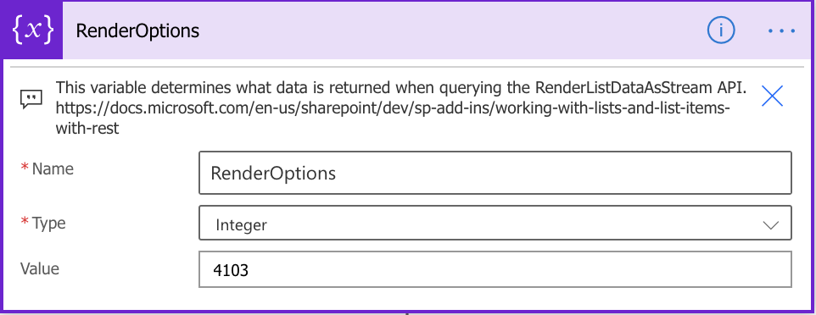Viewport: 816px width, 315px height.
Task: Click the red required asterisk beside Type
Action: pos(25,221)
